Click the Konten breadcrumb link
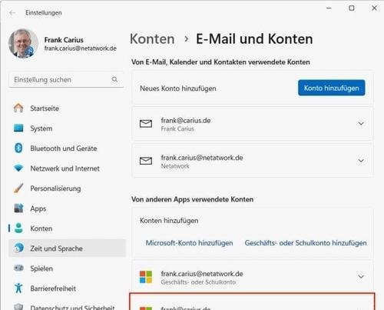 [x=152, y=39]
